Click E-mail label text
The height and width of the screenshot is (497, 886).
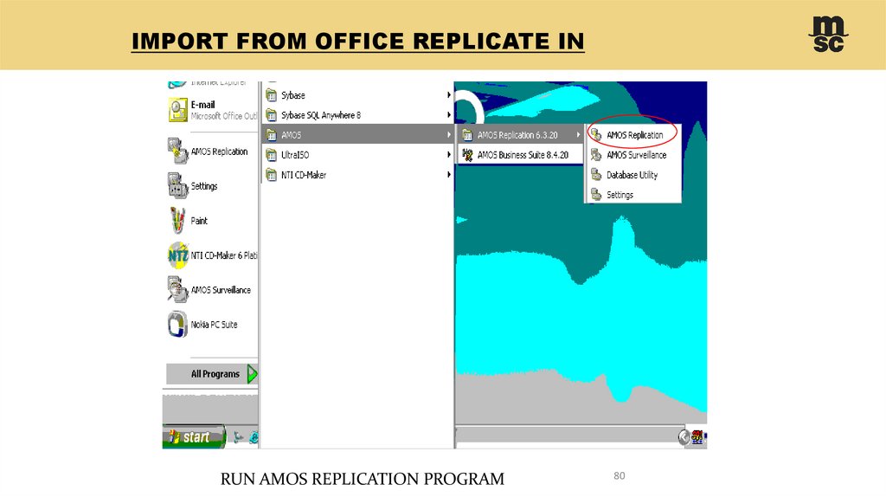pyautogui.click(x=202, y=105)
